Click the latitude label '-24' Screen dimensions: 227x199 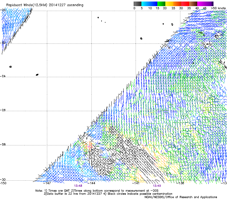[x=3, y=76]
